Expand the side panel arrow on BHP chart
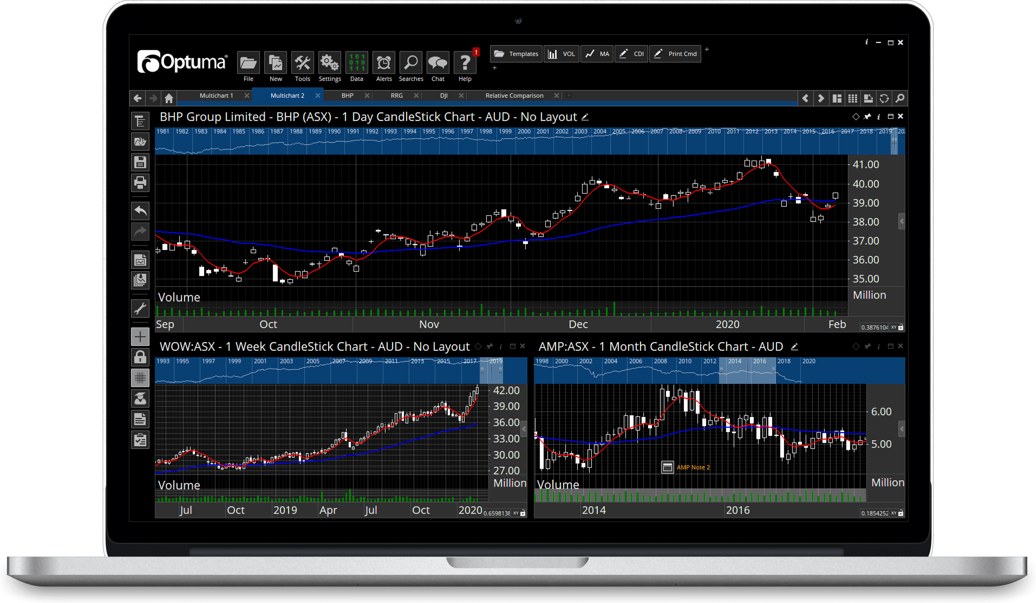The width and height of the screenshot is (1036, 603). pos(902,221)
